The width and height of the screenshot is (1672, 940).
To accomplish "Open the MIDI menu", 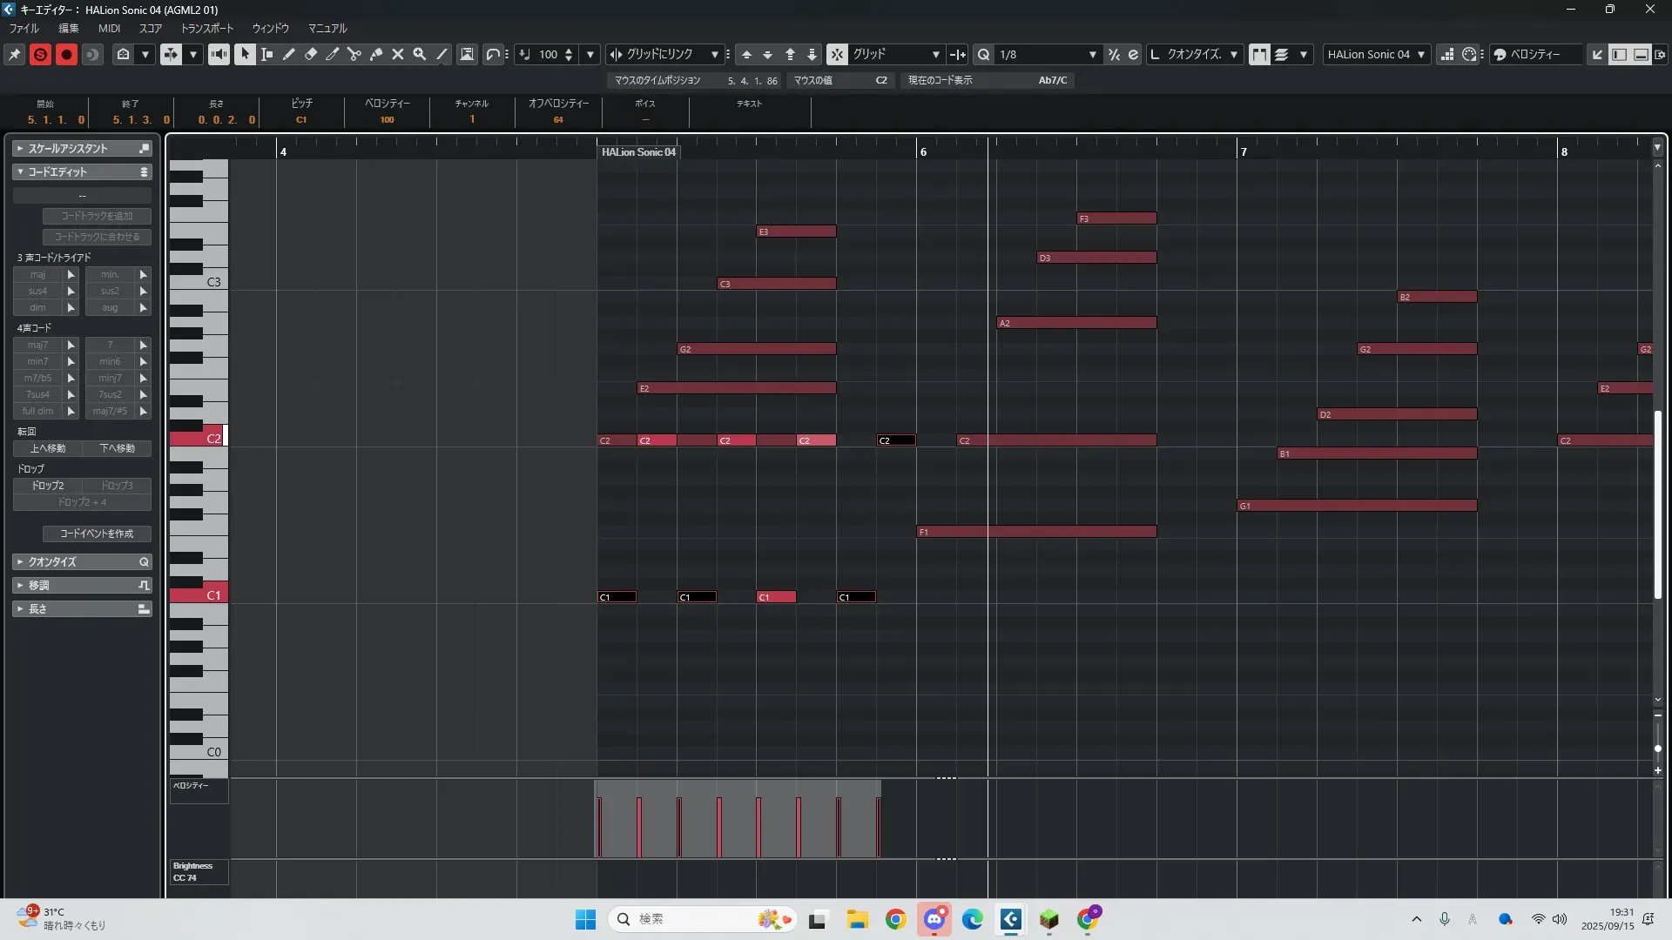I will (x=109, y=29).
